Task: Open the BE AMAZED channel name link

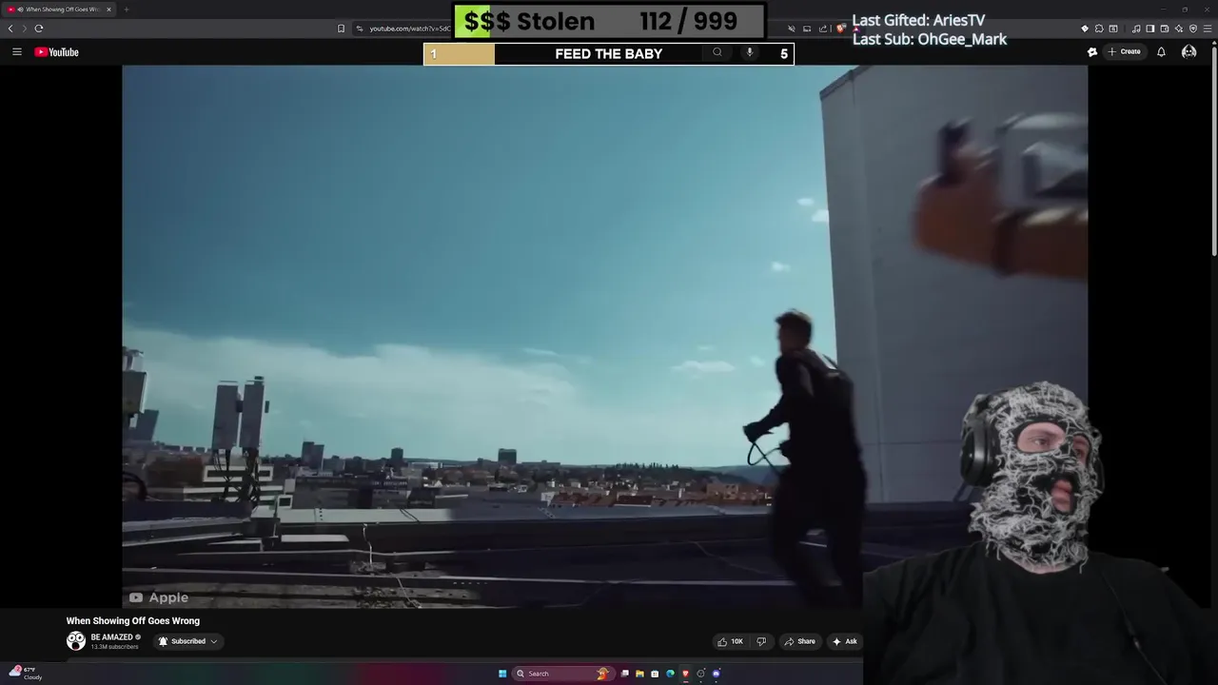Action: pyautogui.click(x=112, y=637)
